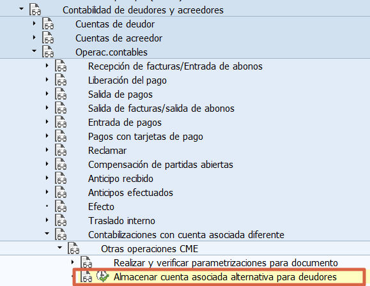
Task: Expand Realizar y verificar parametrizaciones para documento
Action: 72,262
